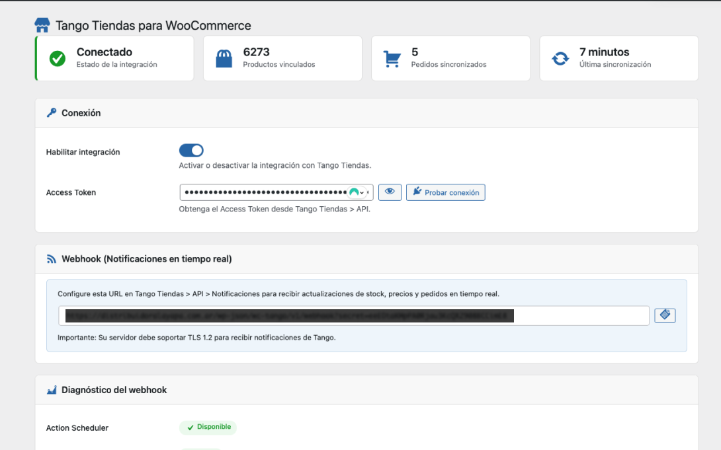Click the 5 Pedidos sincronizados card
Image resolution: width=721 pixels, height=450 pixels.
[450, 58]
